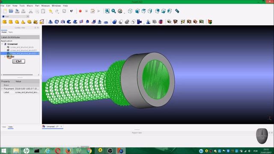Create a new document
274x154 pixels.
coord(5,11)
